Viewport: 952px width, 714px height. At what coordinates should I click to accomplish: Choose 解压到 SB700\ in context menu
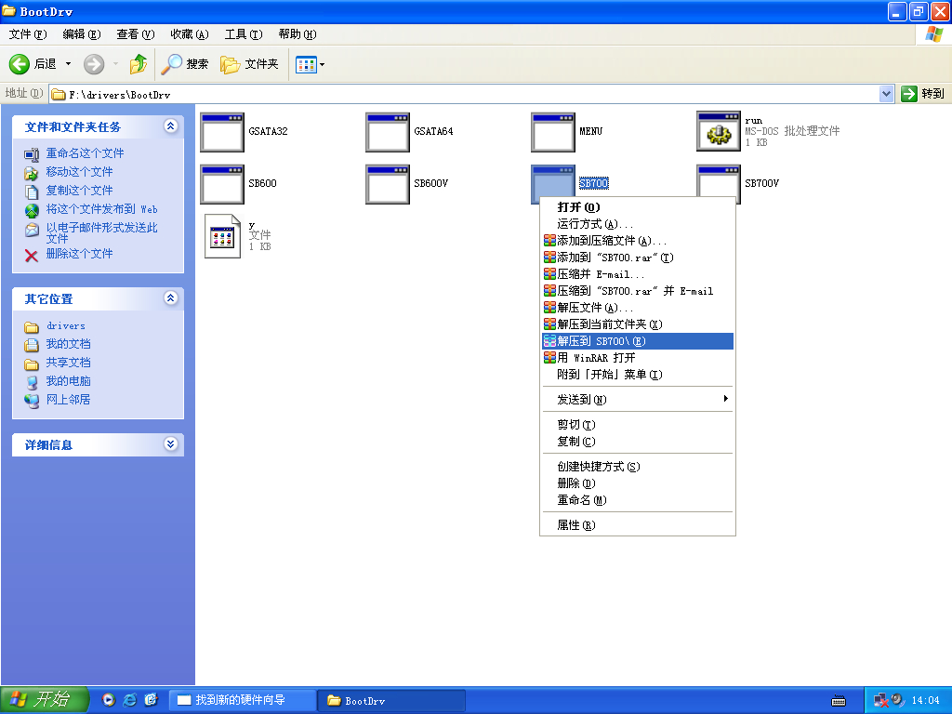tap(601, 341)
